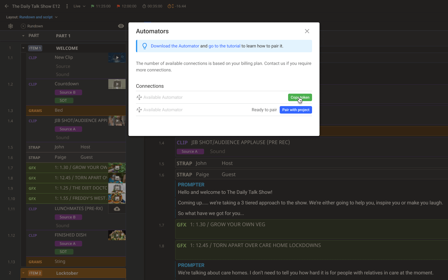
Task: Select STRAP John Host in rundown
Action: [76, 147]
